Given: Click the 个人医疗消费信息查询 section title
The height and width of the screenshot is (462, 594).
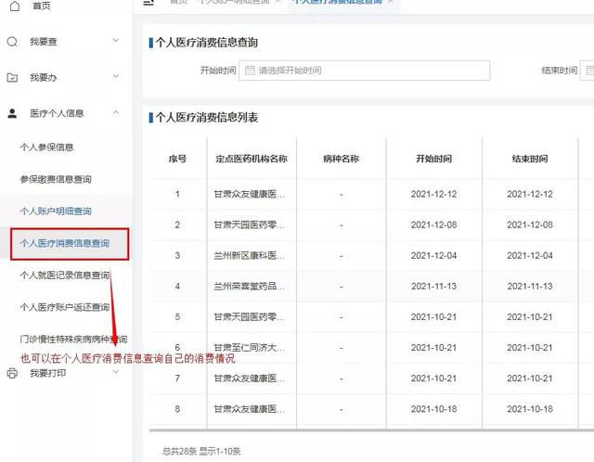Looking at the screenshot, I should tap(206, 43).
